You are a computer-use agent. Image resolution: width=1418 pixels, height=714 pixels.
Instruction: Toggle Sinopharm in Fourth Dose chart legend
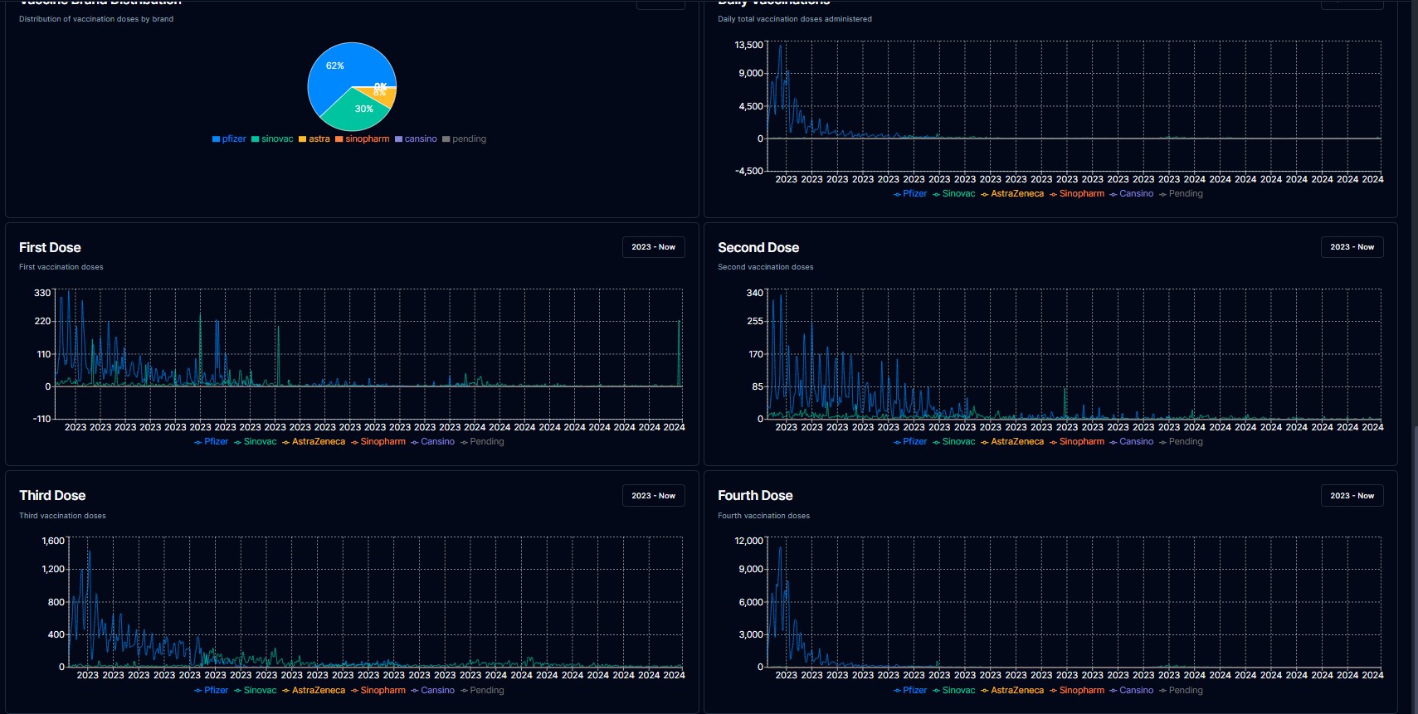(1077, 691)
